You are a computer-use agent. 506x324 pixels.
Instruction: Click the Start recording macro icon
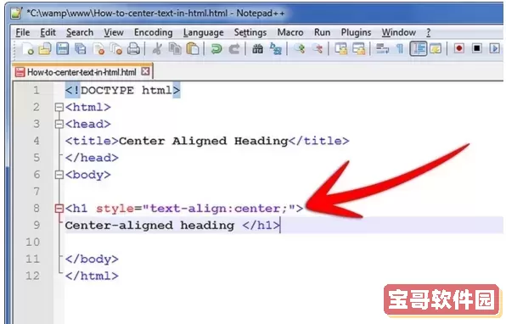coord(459,48)
